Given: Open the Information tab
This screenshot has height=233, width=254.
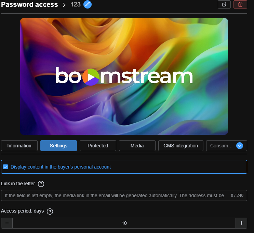Looking at the screenshot, I should click(19, 146).
